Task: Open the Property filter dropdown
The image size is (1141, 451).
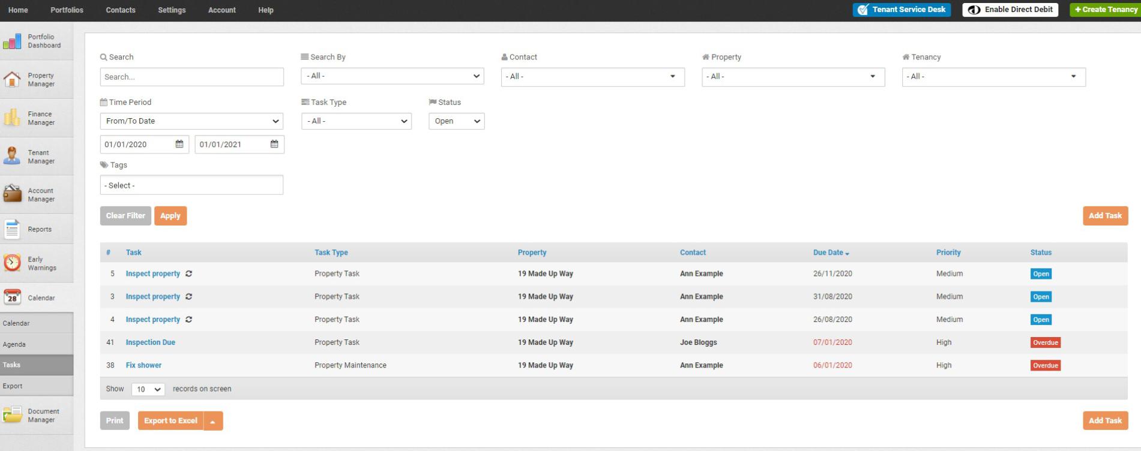Action: [793, 77]
